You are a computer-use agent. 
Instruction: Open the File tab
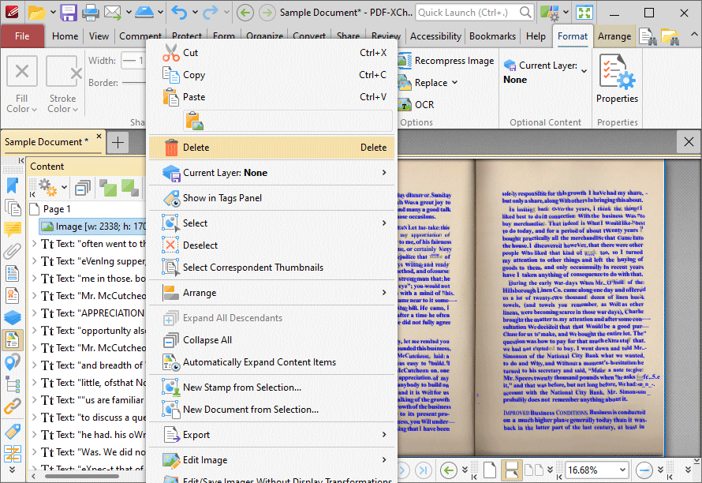pyautogui.click(x=22, y=36)
